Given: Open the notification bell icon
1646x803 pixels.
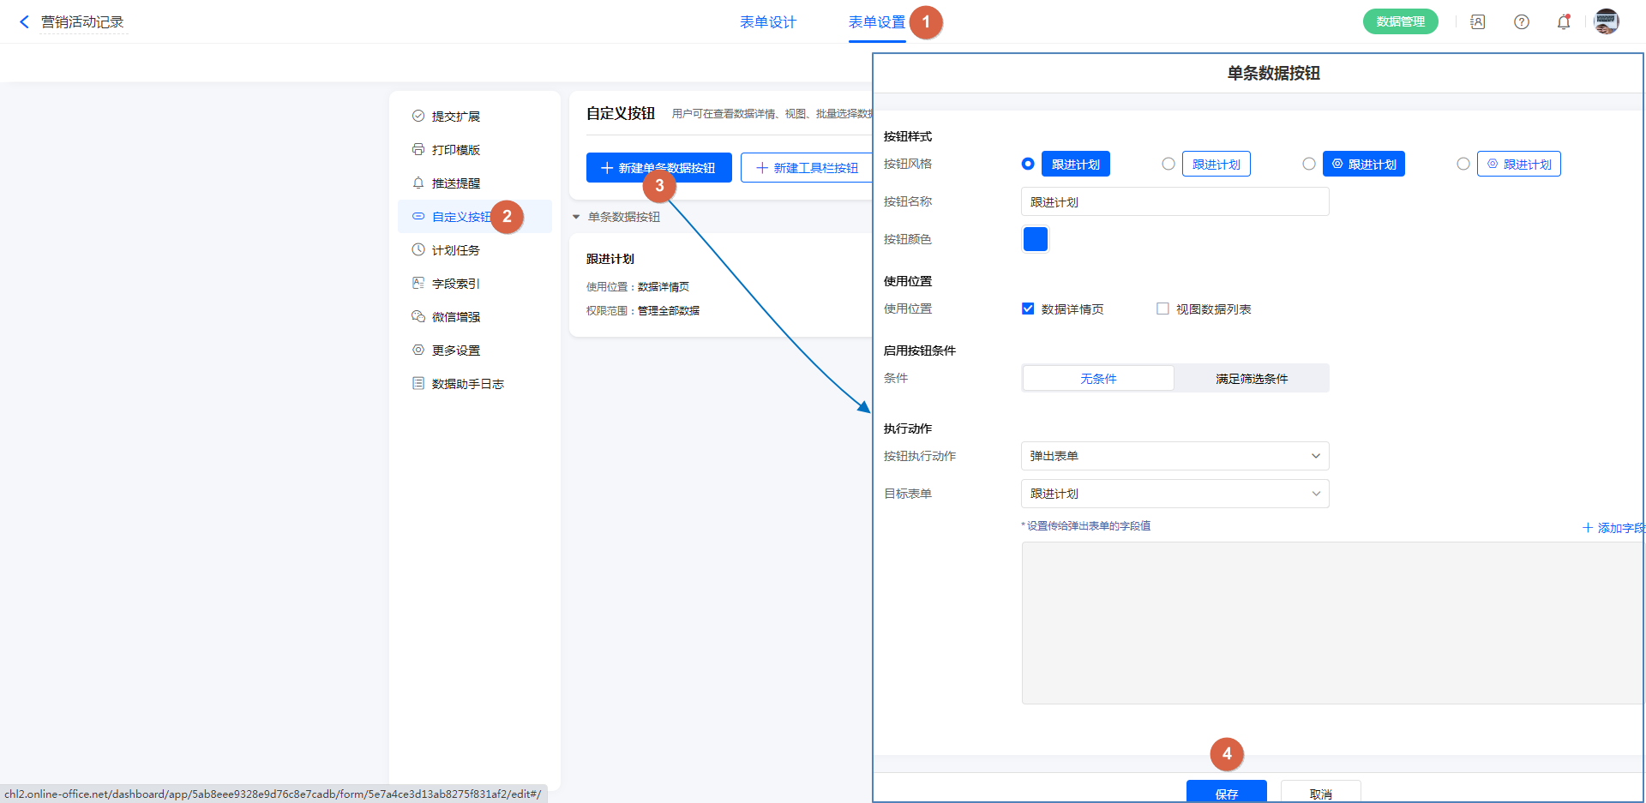Looking at the screenshot, I should (x=1563, y=22).
